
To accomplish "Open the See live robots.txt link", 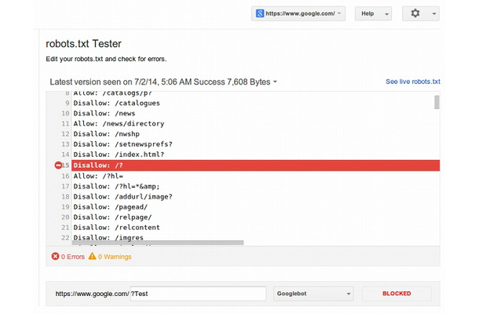I will [413, 82].
